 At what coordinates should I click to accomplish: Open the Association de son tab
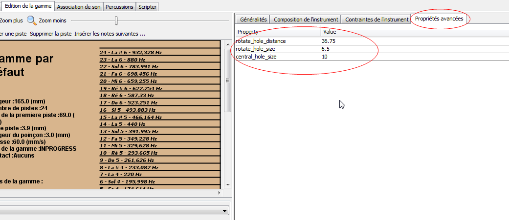79,7
